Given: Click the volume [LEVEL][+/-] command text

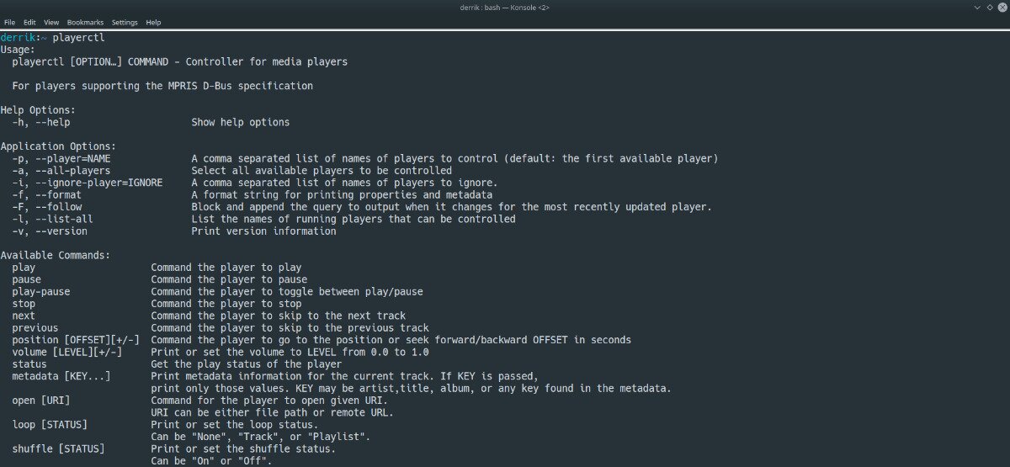Looking at the screenshot, I should coord(67,352).
